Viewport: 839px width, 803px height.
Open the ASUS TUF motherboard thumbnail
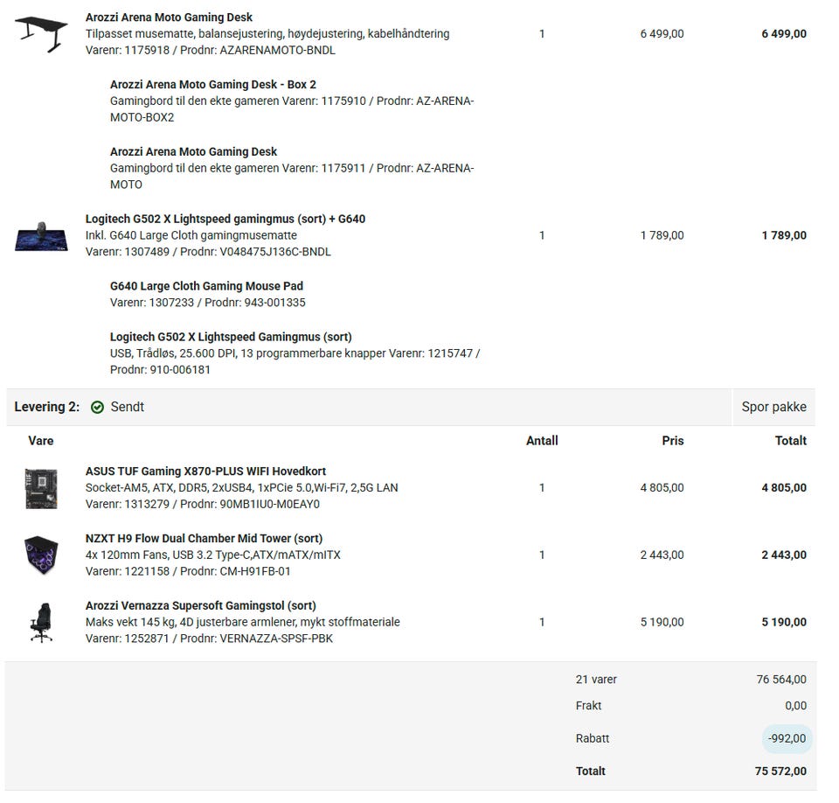coord(41,488)
